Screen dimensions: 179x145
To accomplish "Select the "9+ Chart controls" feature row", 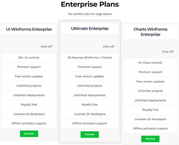I will coord(150,63).
